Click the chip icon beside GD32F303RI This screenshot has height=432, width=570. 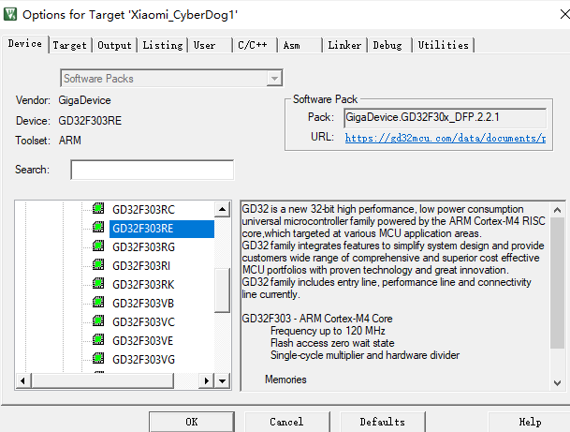[98, 264]
